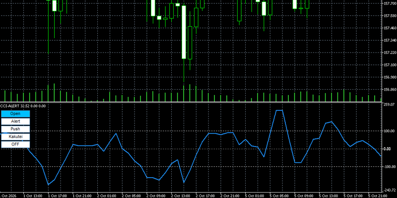The image size is (397, 198).
Task: Click the 5 Oct 09:00 time label
Action: (x=304, y=196)
